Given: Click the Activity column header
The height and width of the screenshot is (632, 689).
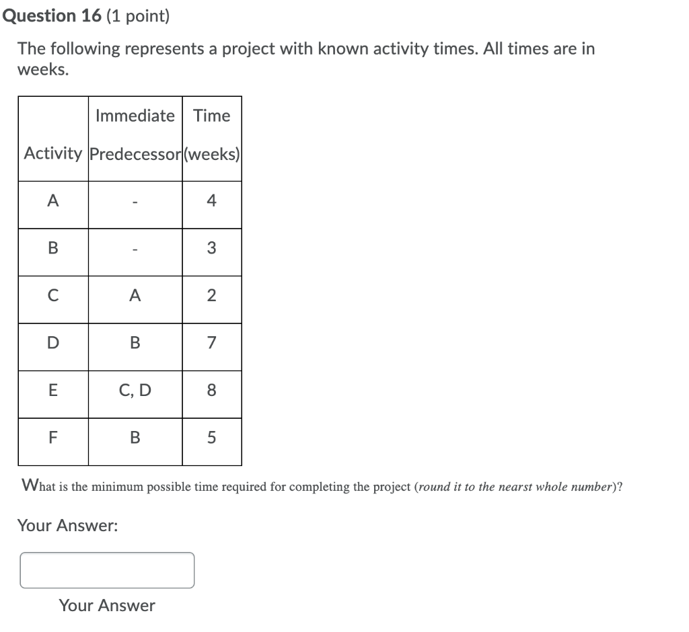Looking at the screenshot, I should tap(53, 153).
